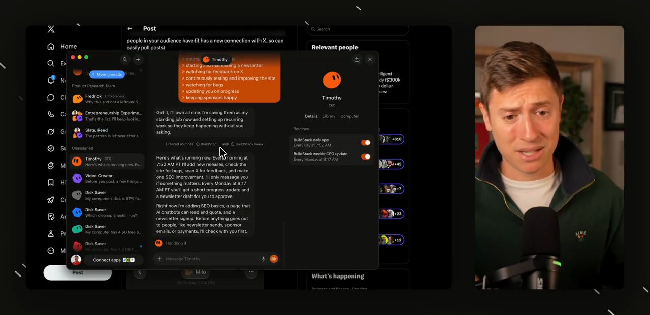Click the X logo in the X window
Screen dimensions: 650x315
tap(51, 29)
